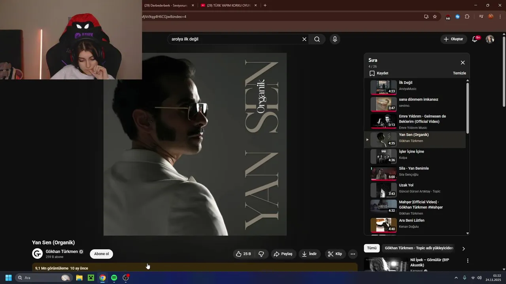Viewport: 506px width, 284px height.
Task: Show more filter chips with right arrow
Action: (464, 248)
